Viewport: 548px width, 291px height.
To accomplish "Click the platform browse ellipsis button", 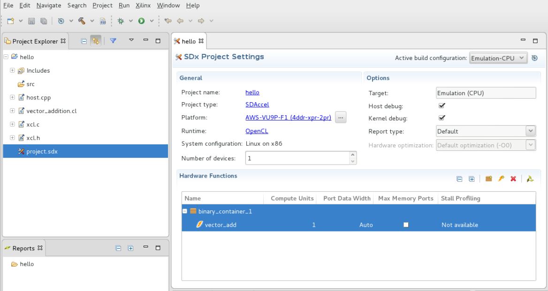I will point(341,118).
